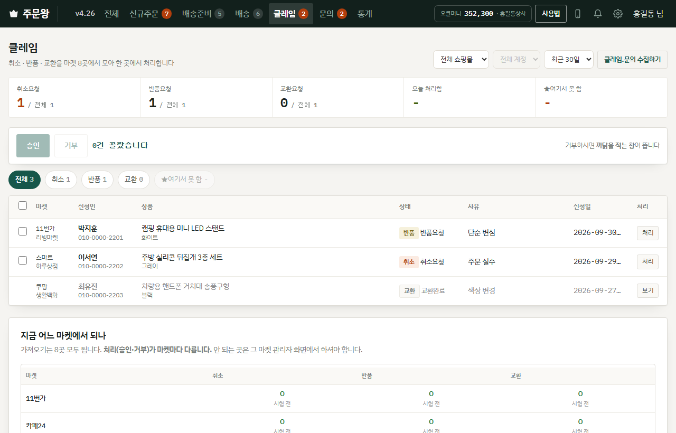Screen dimensions: 676x433
Task: Click the 단순 변심 reason text
Action: coord(482,233)
